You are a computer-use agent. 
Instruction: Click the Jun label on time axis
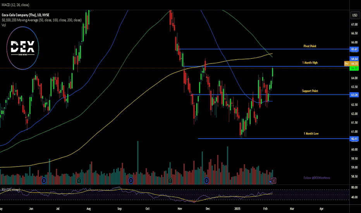pyautogui.click(x=31, y=209)
